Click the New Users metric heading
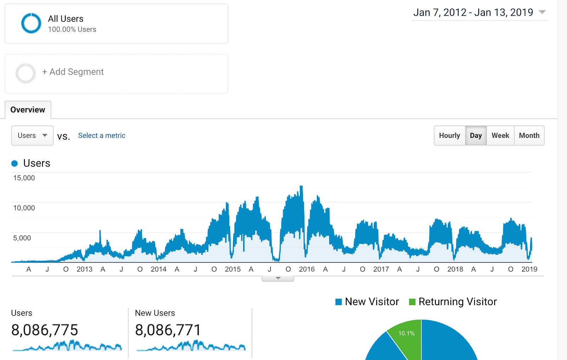 coord(155,313)
